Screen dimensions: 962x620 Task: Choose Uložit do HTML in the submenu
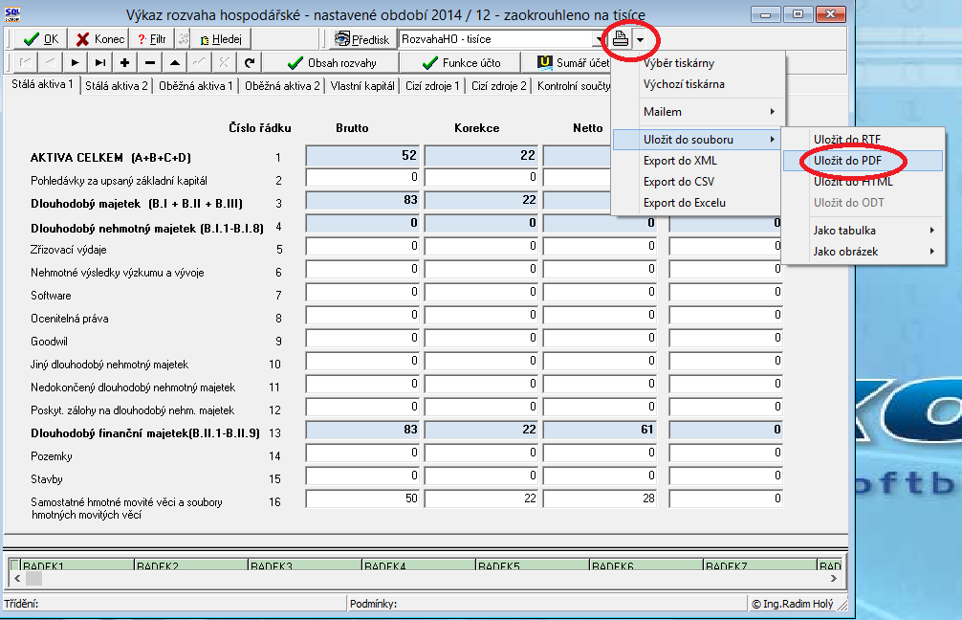(863, 182)
